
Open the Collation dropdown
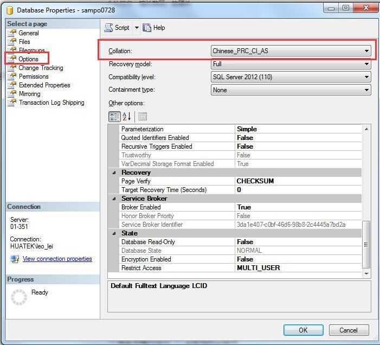291,51
